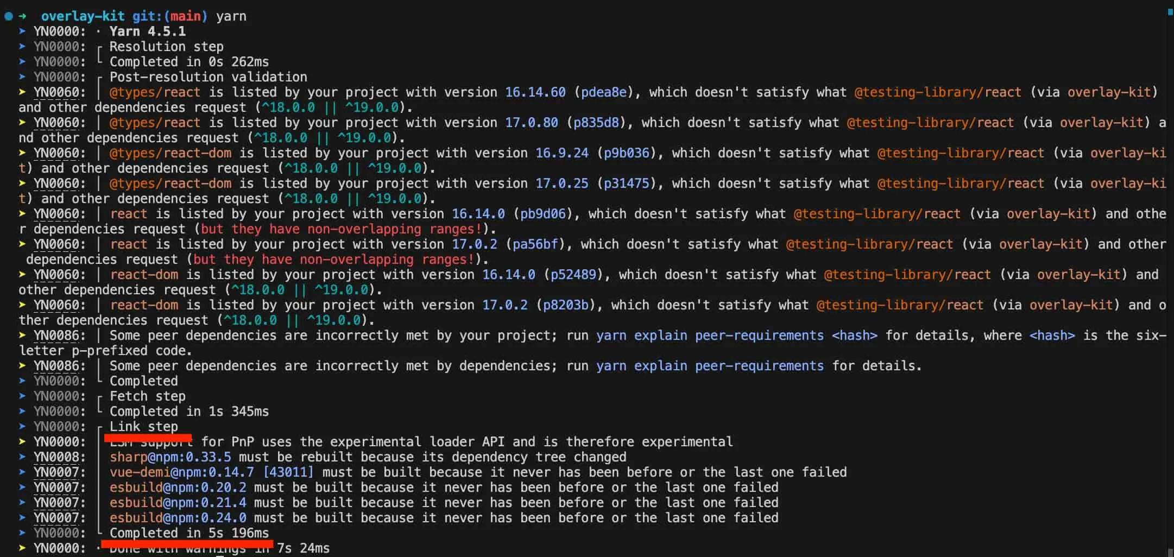The width and height of the screenshot is (1174, 557).
Task: Click the green prompt arrow at top
Action: pyautogui.click(x=23, y=16)
